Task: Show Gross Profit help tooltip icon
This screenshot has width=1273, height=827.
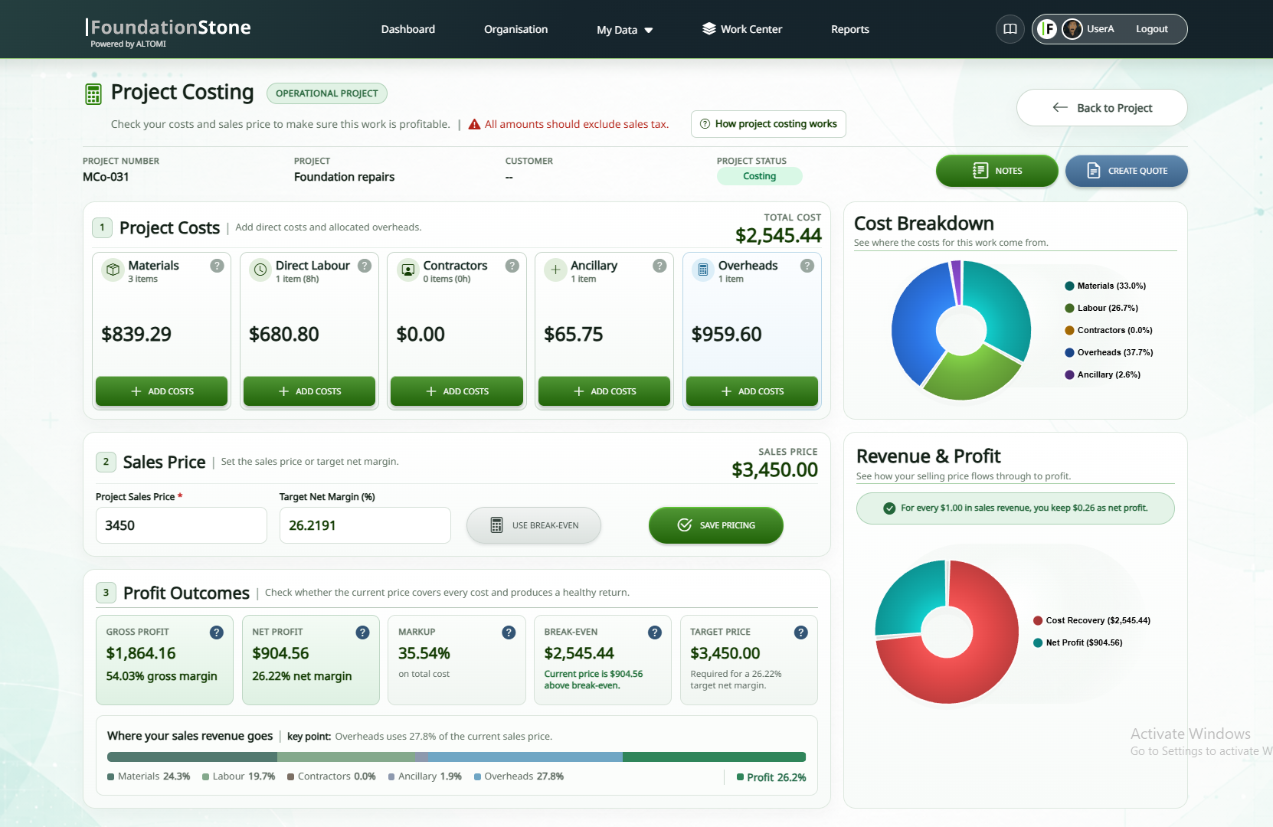Action: [x=217, y=633]
